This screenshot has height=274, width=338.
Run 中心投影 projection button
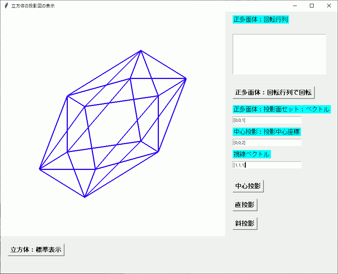tap(248, 186)
